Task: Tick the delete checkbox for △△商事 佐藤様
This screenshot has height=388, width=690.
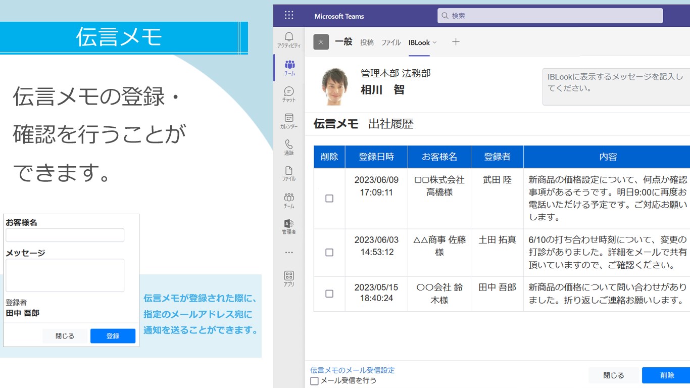Action: click(x=329, y=252)
